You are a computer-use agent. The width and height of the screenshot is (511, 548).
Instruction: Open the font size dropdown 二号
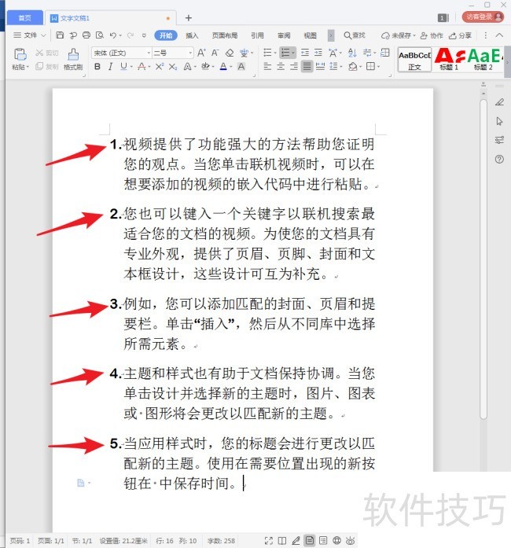click(171, 53)
